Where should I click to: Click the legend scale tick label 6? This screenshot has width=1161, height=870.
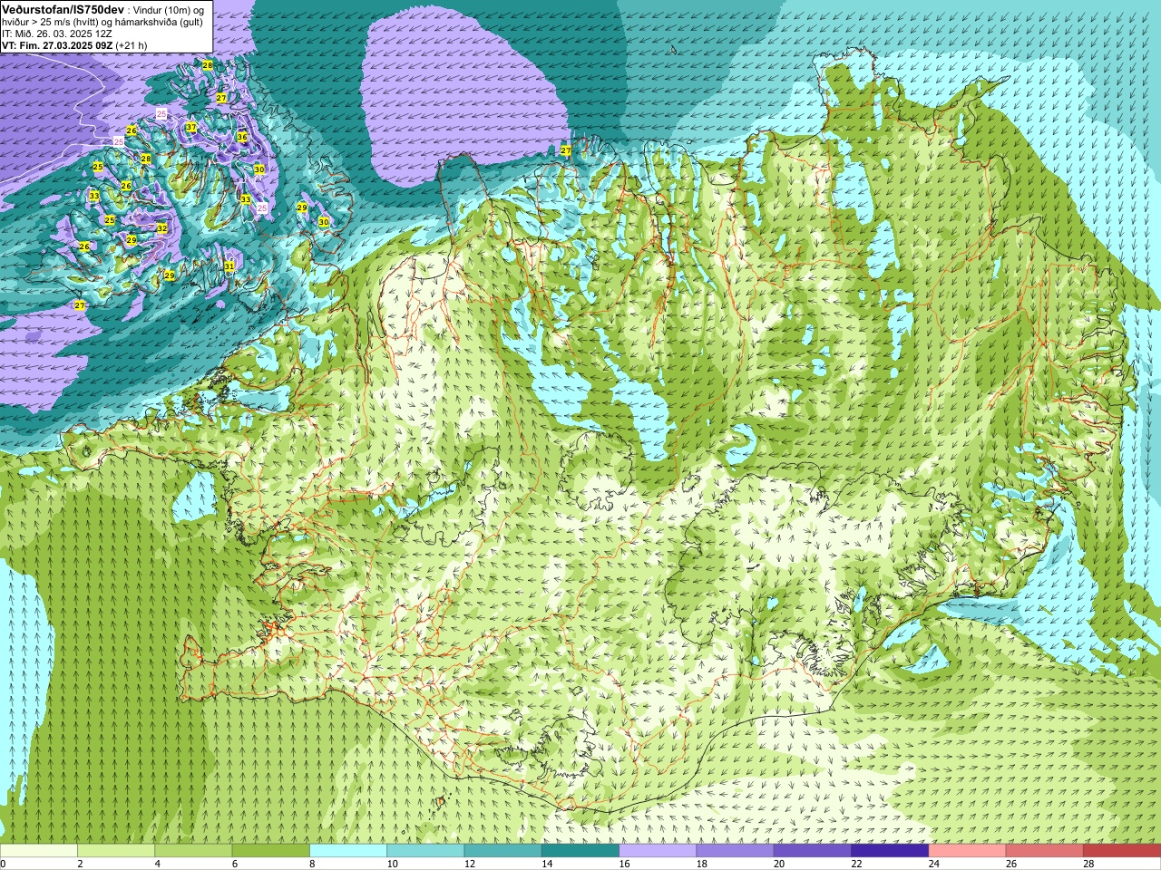pos(234,864)
